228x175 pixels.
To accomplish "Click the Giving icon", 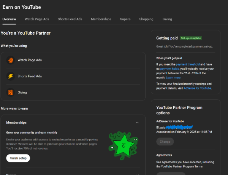I will pos(11,92).
